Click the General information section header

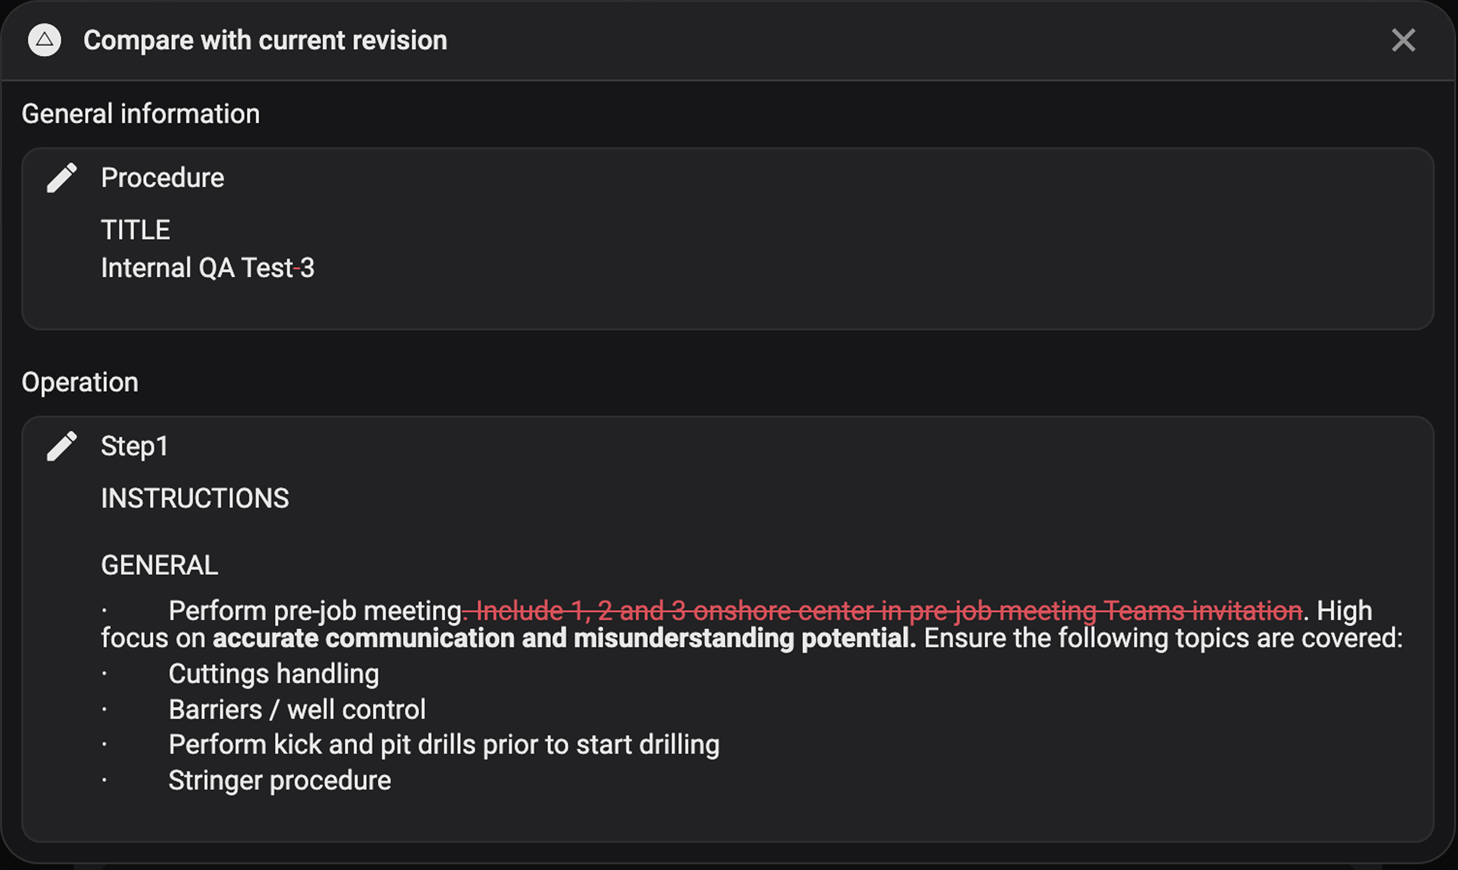pyautogui.click(x=141, y=112)
